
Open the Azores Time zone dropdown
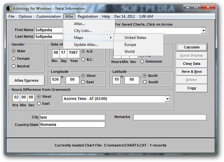pos(167,99)
